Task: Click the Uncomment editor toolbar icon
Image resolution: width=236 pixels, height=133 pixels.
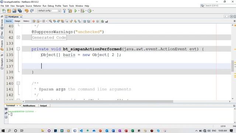Action: tap(107, 21)
